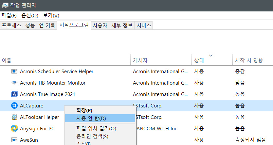Select the Acronis True Image 2021 name
This screenshot has width=273, height=145.
47,94
